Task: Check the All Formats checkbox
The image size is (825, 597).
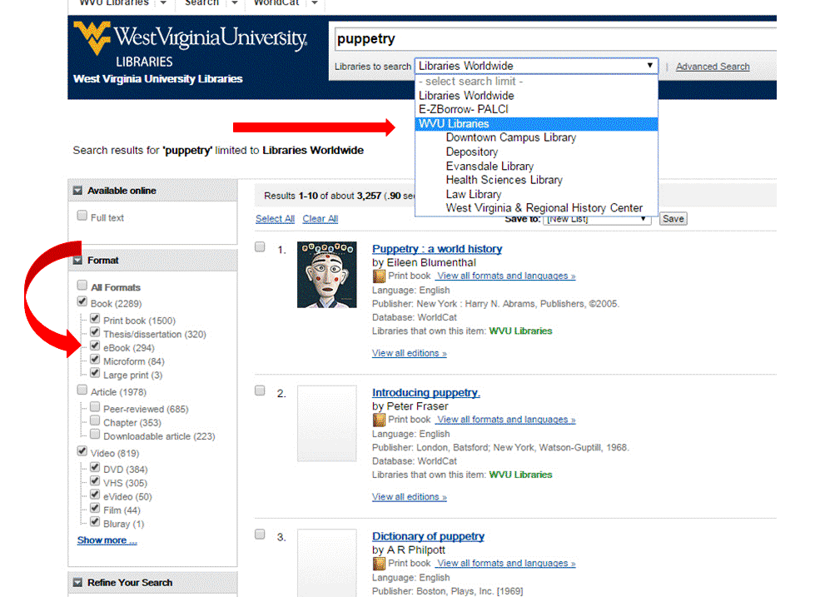Action: [82, 285]
